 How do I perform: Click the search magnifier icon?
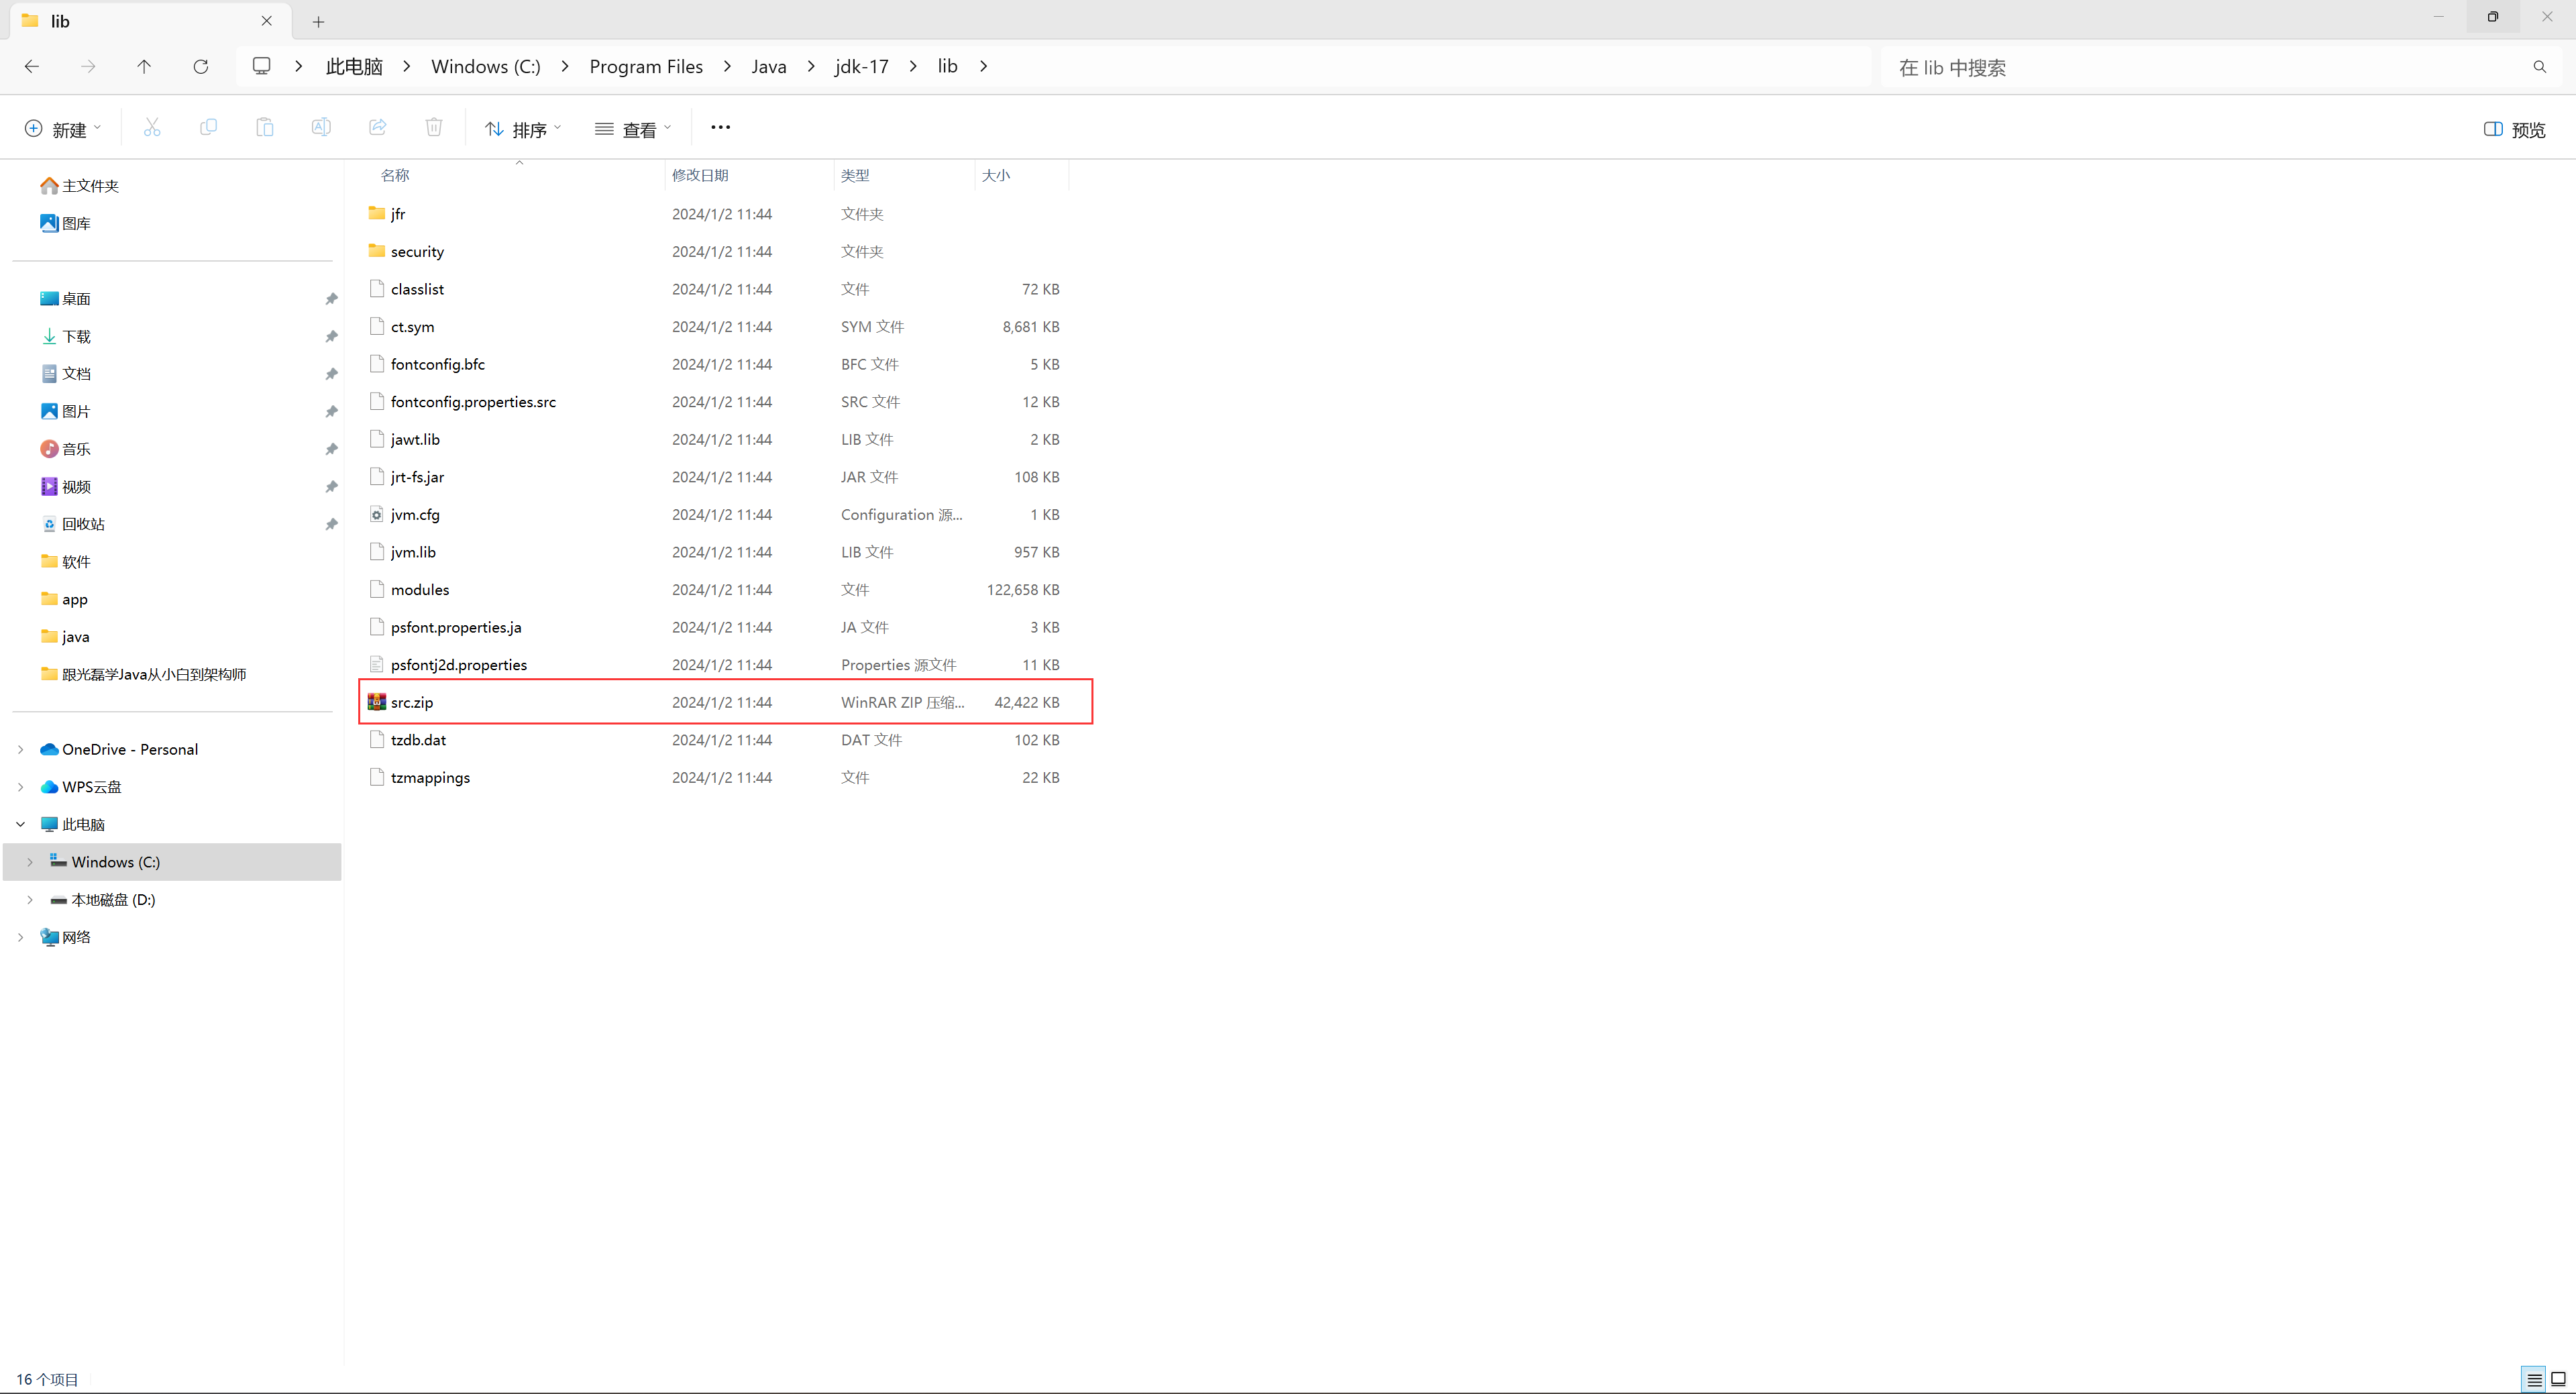(2540, 67)
